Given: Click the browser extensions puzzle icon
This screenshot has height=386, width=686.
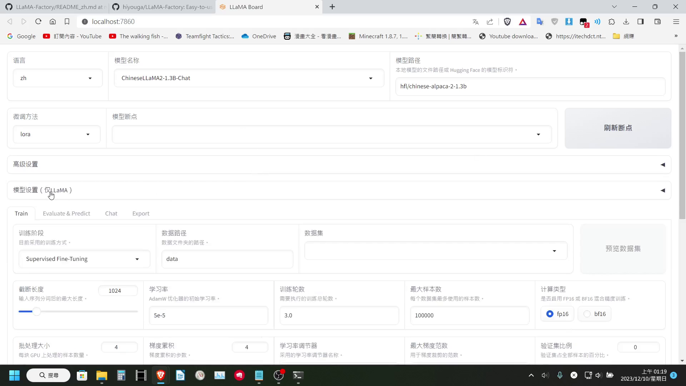Looking at the screenshot, I should 612,21.
